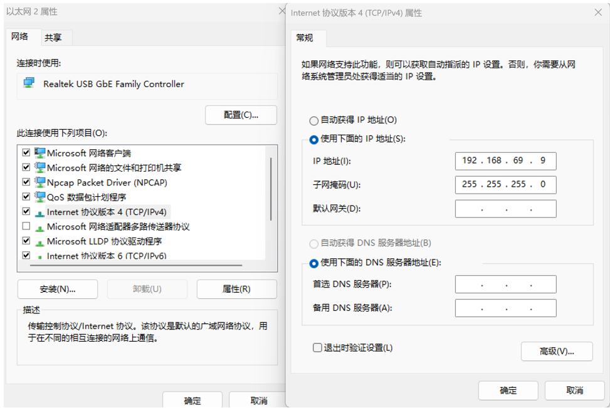Click the IP 地址 input field

coord(506,161)
